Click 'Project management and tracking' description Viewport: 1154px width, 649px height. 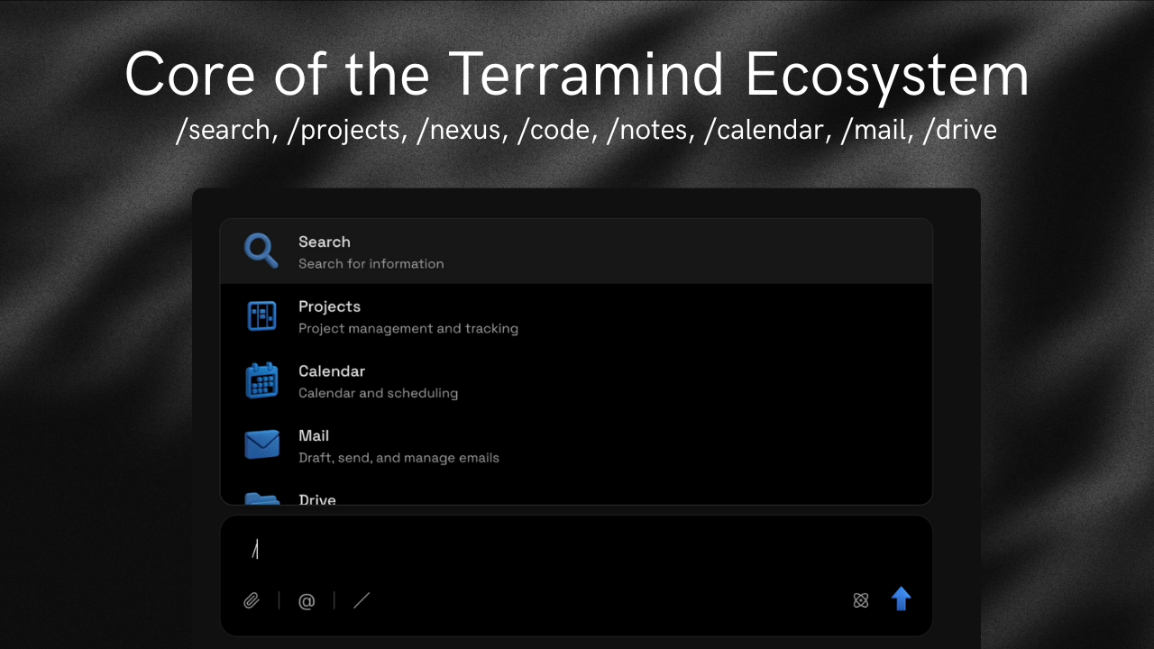(x=409, y=328)
